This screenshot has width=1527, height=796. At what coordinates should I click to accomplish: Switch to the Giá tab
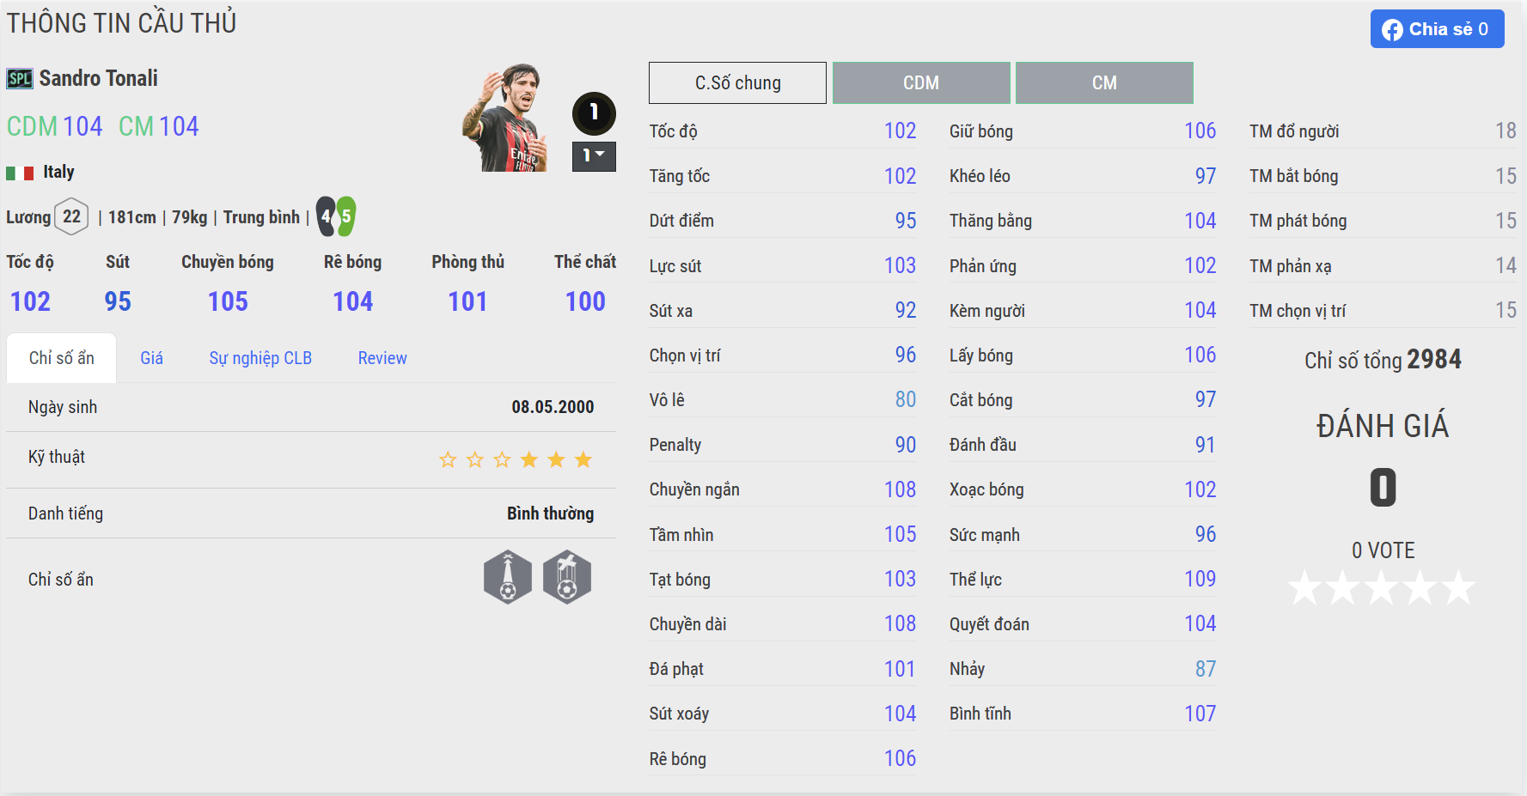click(x=151, y=358)
